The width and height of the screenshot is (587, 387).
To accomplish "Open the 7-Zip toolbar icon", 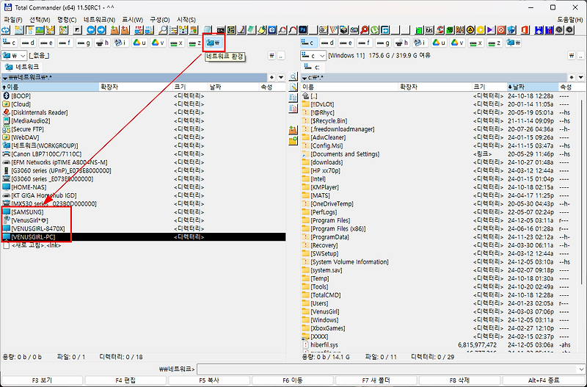I will pos(430,30).
